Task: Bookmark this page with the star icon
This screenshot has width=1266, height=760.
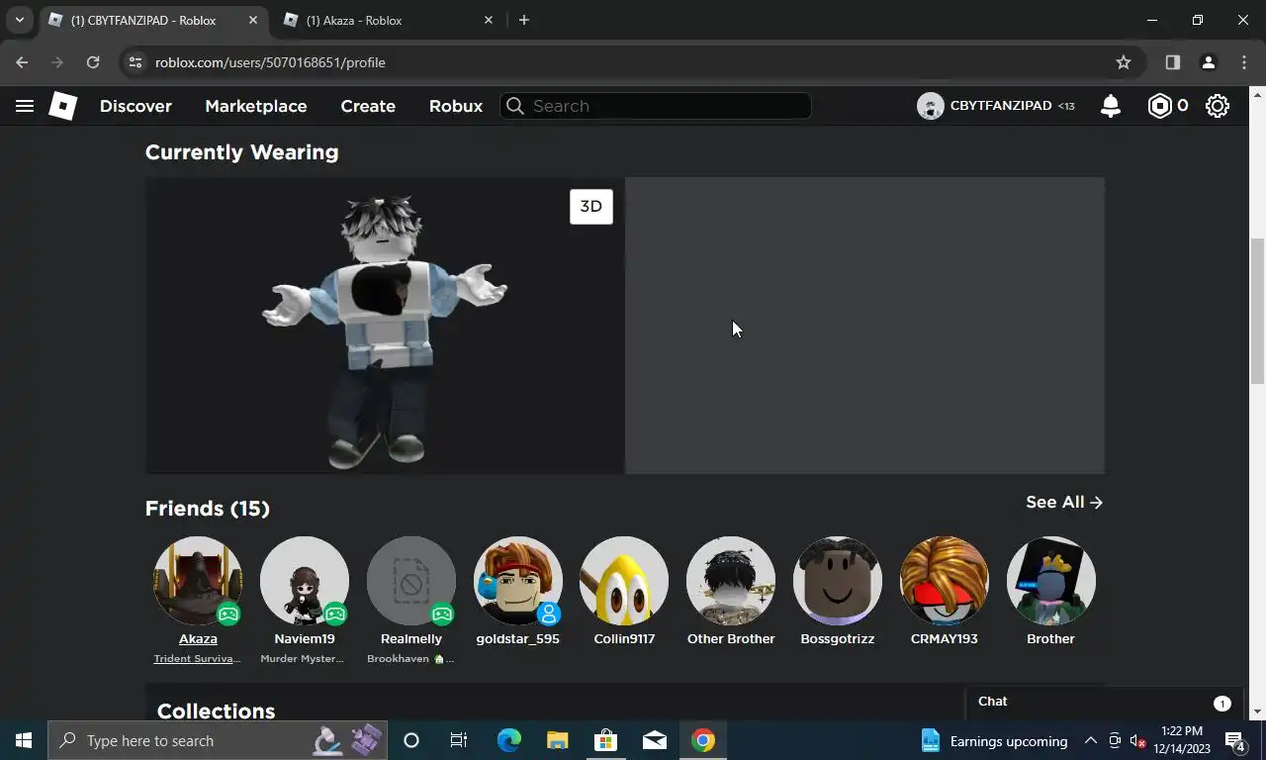Action: [1124, 62]
